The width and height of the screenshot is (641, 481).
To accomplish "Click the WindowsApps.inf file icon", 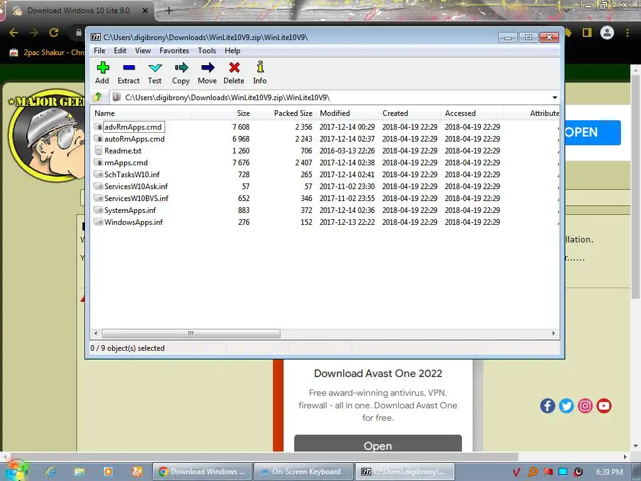I will 98,222.
